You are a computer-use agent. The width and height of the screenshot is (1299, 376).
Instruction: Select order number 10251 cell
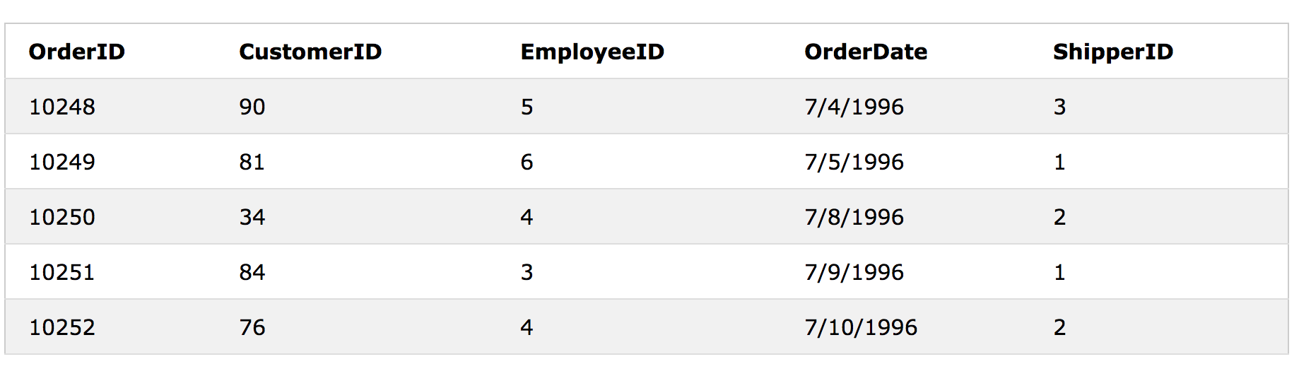pyautogui.click(x=62, y=272)
